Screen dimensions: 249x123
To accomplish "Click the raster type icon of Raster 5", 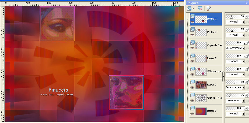I will pyautogui.click(x=192, y=16).
